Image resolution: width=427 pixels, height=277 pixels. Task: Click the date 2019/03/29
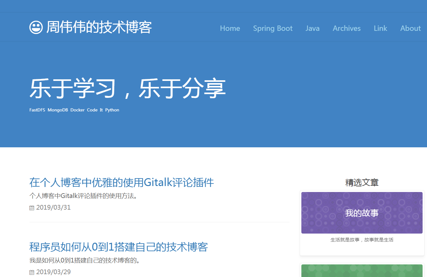point(54,272)
